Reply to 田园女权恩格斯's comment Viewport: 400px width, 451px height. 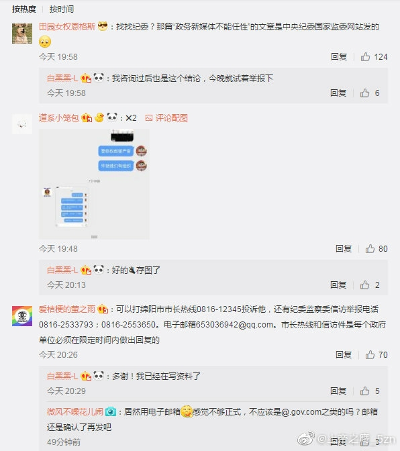339,56
